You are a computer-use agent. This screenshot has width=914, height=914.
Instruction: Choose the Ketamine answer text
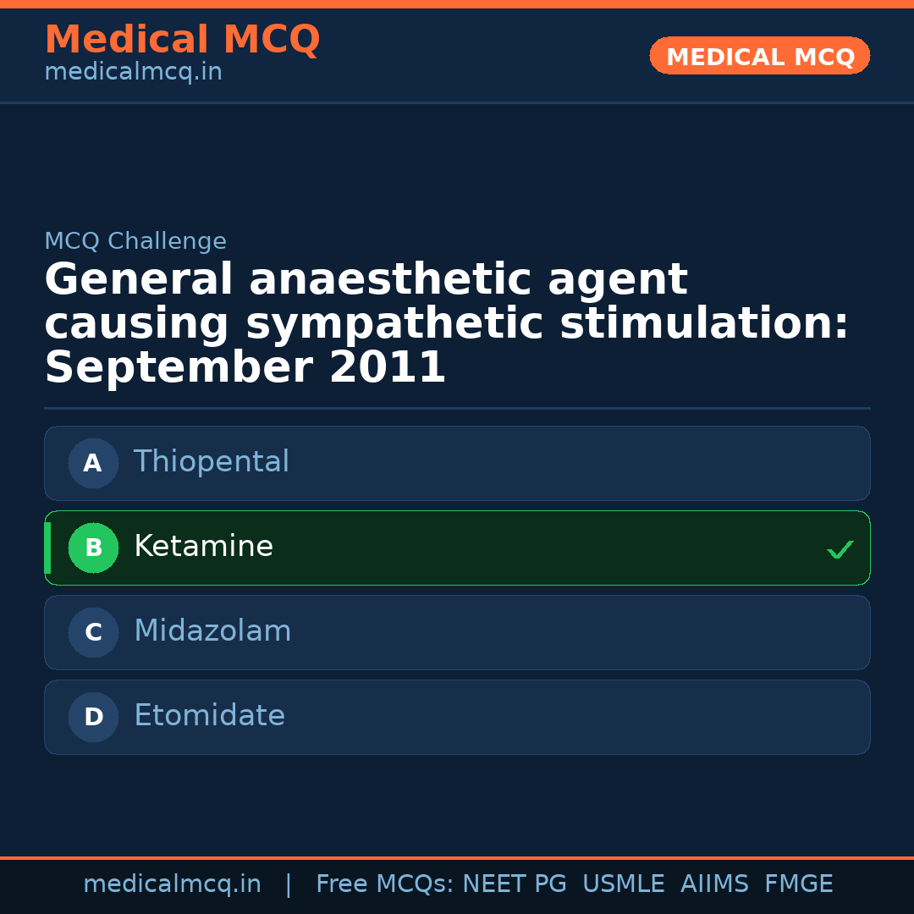coord(203,547)
